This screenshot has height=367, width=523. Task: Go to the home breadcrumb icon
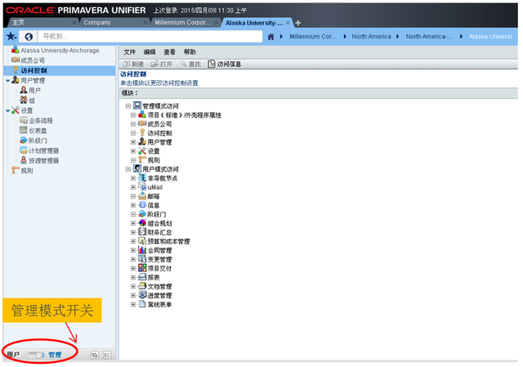tap(270, 37)
